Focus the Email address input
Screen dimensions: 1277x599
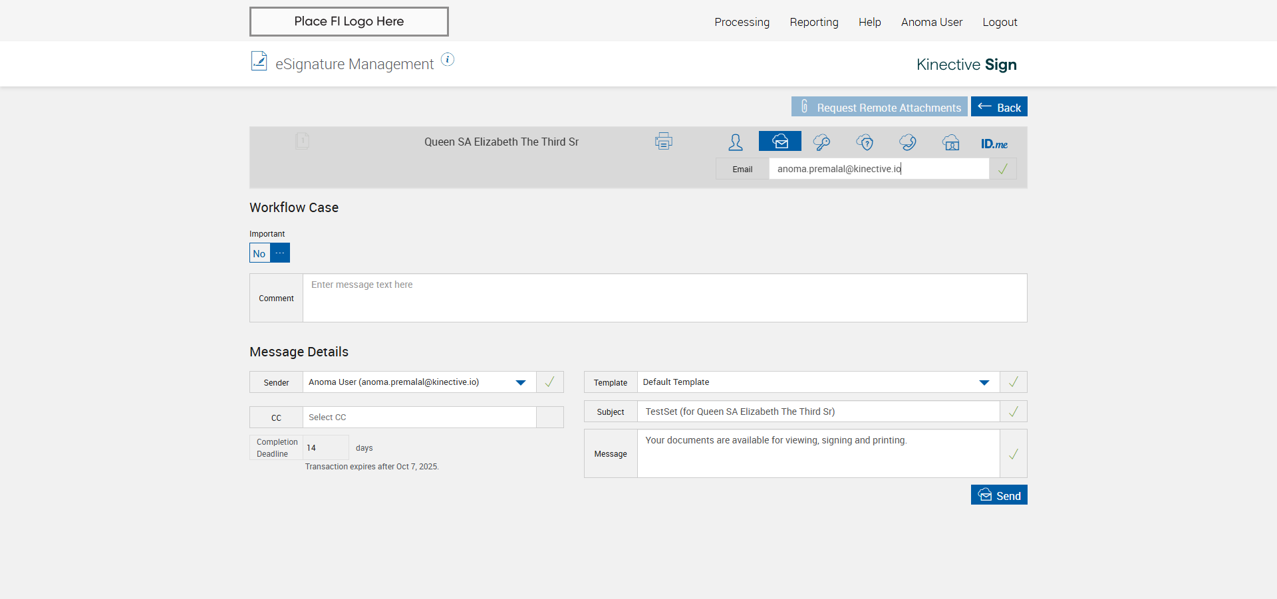pos(879,169)
